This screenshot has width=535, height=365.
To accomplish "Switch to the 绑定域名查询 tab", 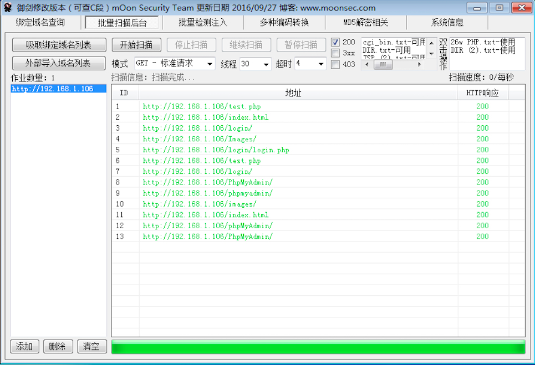I will pyautogui.click(x=40, y=23).
